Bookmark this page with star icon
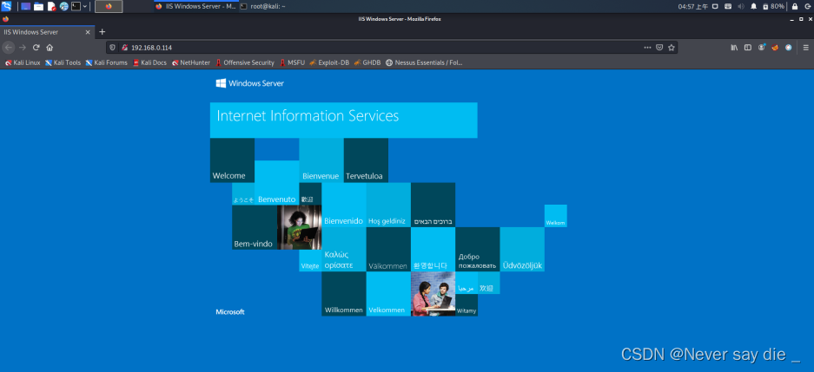The width and height of the screenshot is (814, 372). pos(672,48)
